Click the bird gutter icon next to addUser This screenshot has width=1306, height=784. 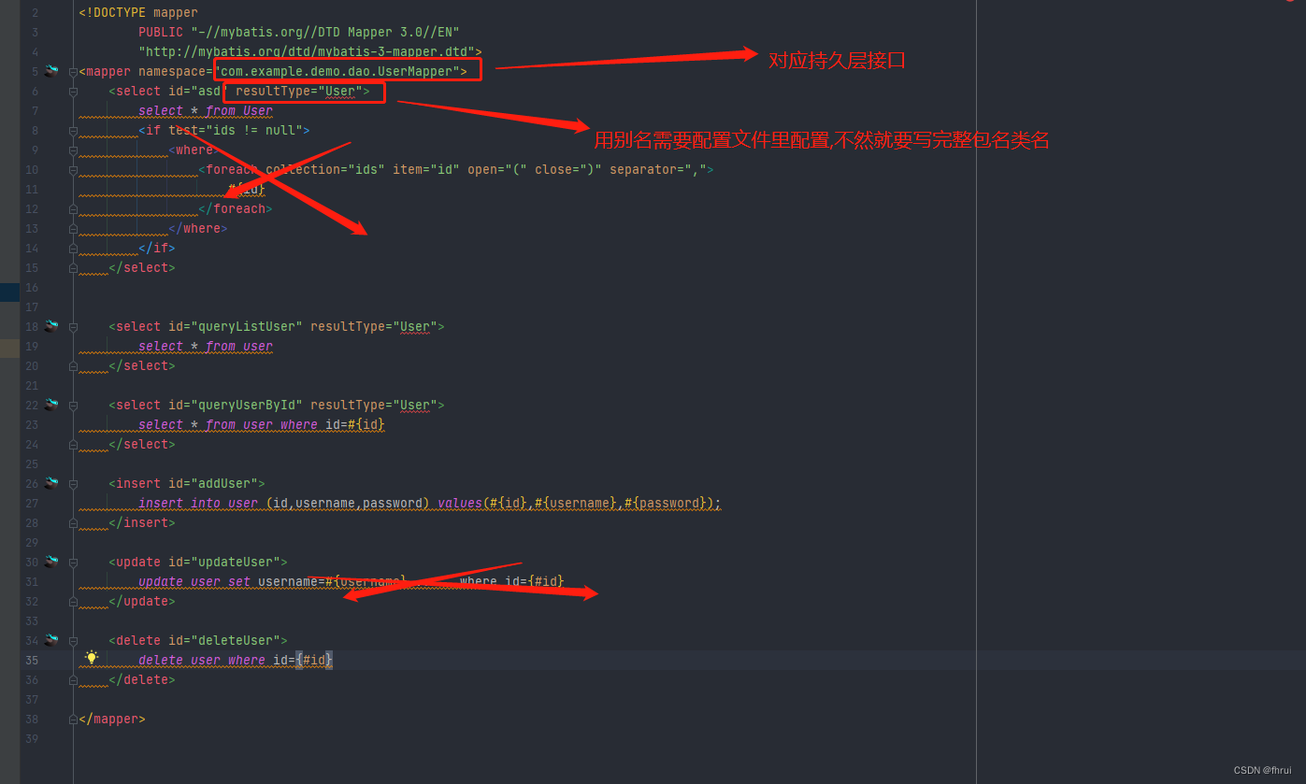tap(50, 482)
